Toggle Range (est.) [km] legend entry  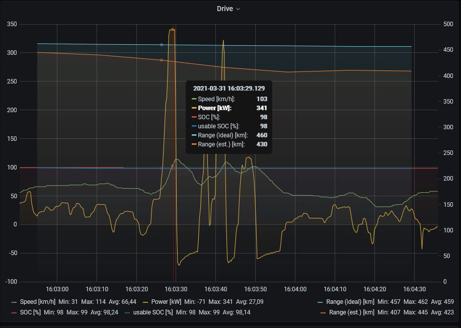pos(352,312)
